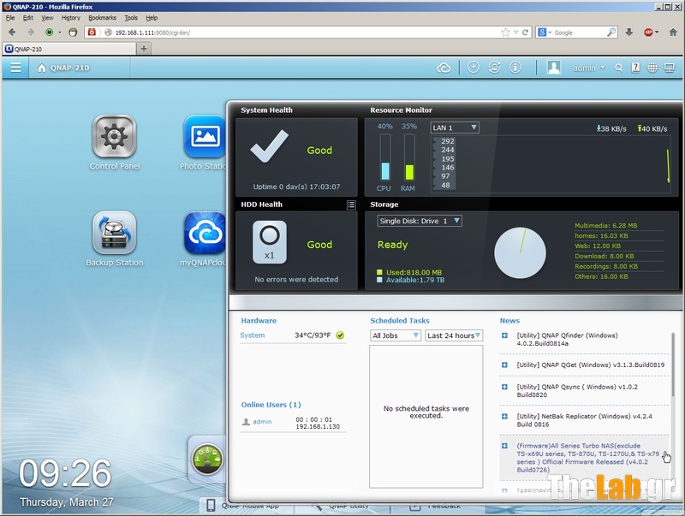685x516 pixels.
Task: Click the 'Available:1.79 TB' storage text
Action: 415,280
